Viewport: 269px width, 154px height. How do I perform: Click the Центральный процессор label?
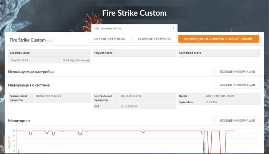point(103,98)
